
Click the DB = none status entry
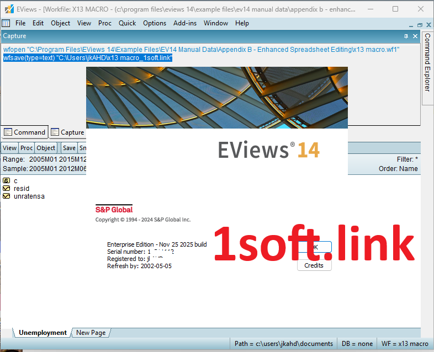click(x=357, y=344)
